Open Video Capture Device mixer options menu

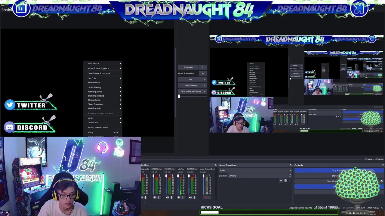pyautogui.click(x=209, y=197)
